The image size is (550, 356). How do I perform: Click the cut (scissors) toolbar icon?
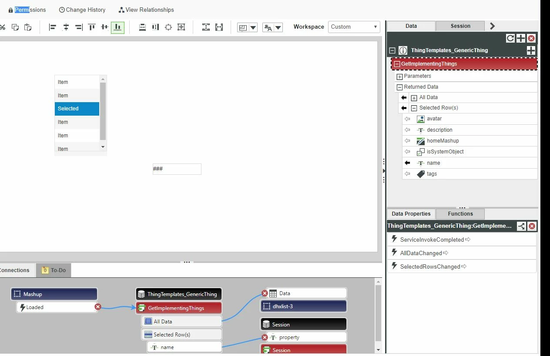point(2,27)
